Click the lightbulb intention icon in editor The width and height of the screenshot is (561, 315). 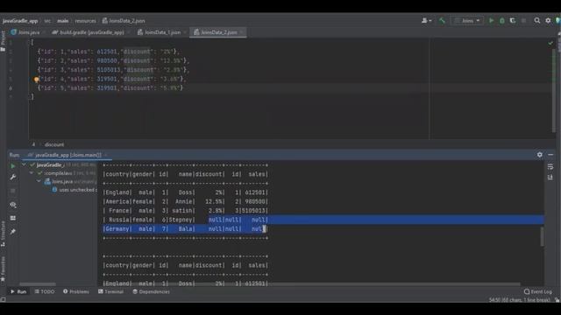pyautogui.click(x=36, y=80)
